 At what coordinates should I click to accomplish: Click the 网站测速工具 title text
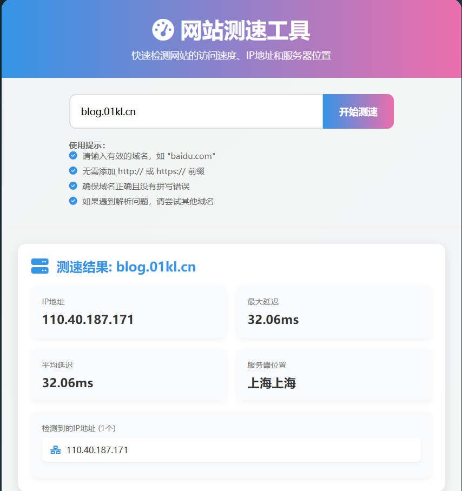tap(245, 31)
